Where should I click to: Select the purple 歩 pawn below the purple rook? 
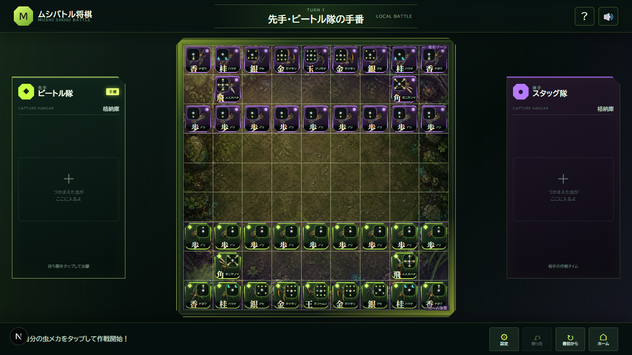tap(228, 119)
